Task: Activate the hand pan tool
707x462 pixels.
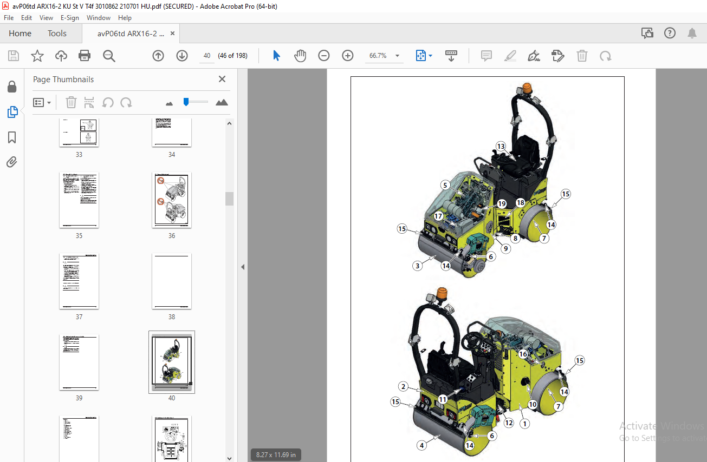Action: (300, 56)
